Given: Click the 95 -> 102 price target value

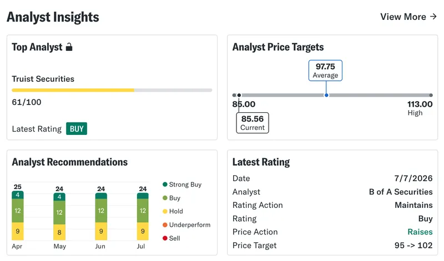Looking at the screenshot, I should click(413, 246).
